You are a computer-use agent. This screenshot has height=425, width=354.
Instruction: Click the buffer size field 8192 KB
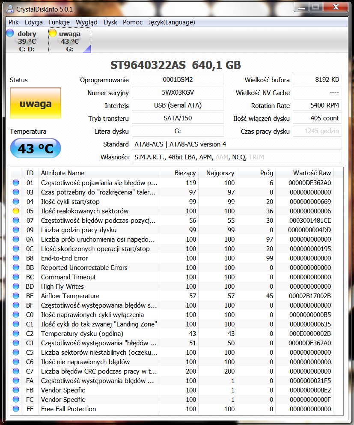(x=317, y=80)
